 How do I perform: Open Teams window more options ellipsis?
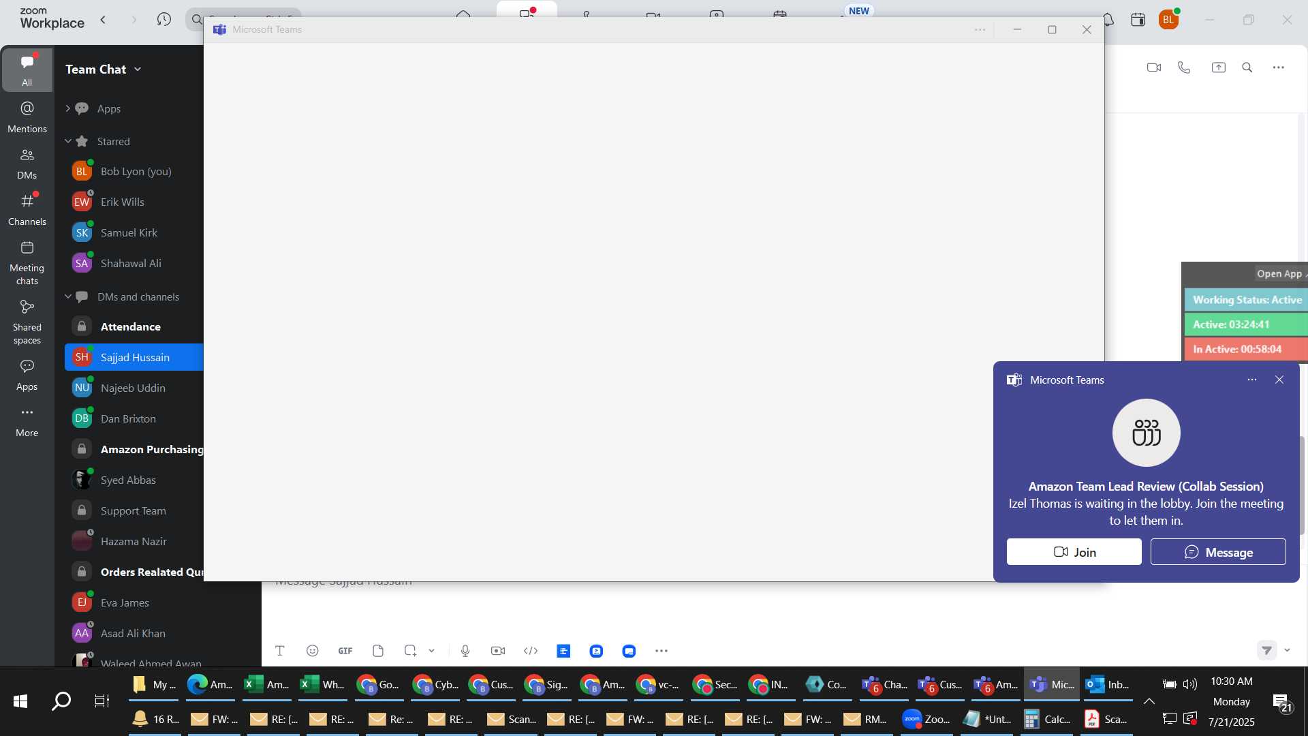pos(980,29)
